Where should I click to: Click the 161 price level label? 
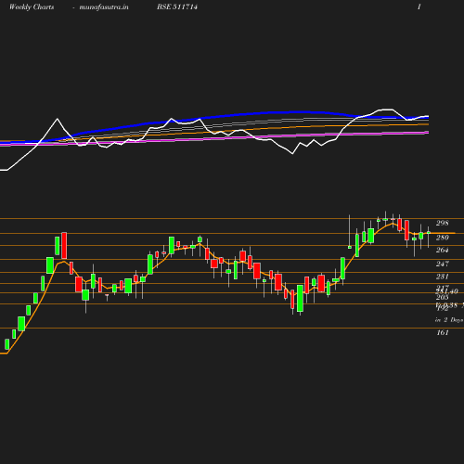[443, 332]
